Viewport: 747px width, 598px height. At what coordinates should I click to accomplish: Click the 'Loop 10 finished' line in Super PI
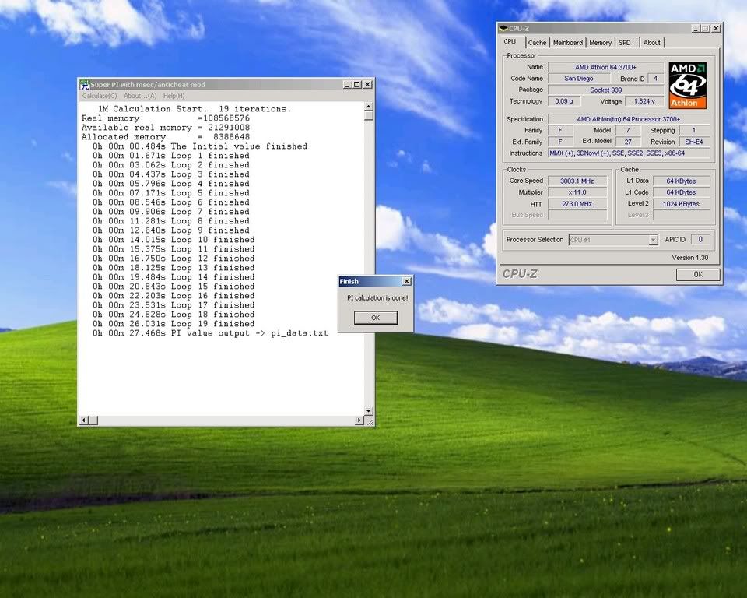point(174,240)
